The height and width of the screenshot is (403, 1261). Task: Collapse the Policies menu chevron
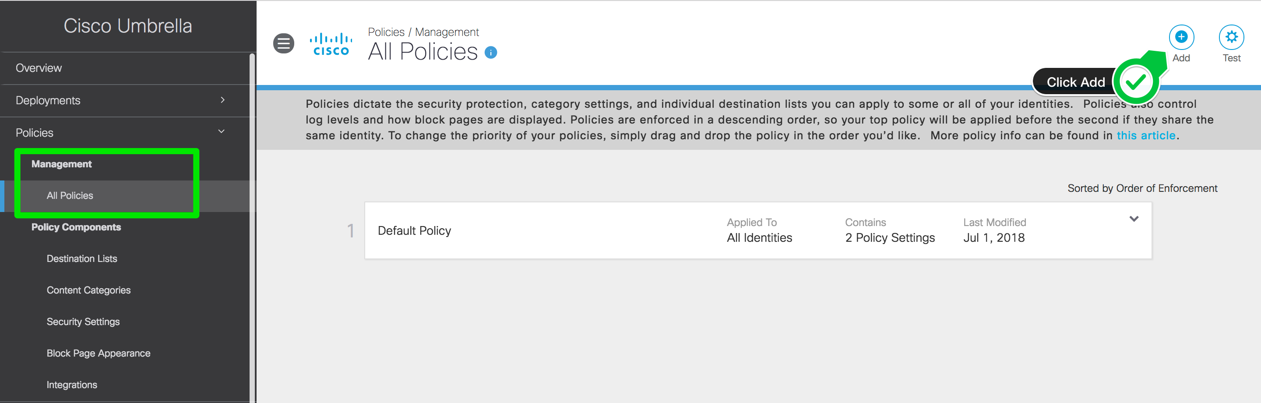click(222, 132)
